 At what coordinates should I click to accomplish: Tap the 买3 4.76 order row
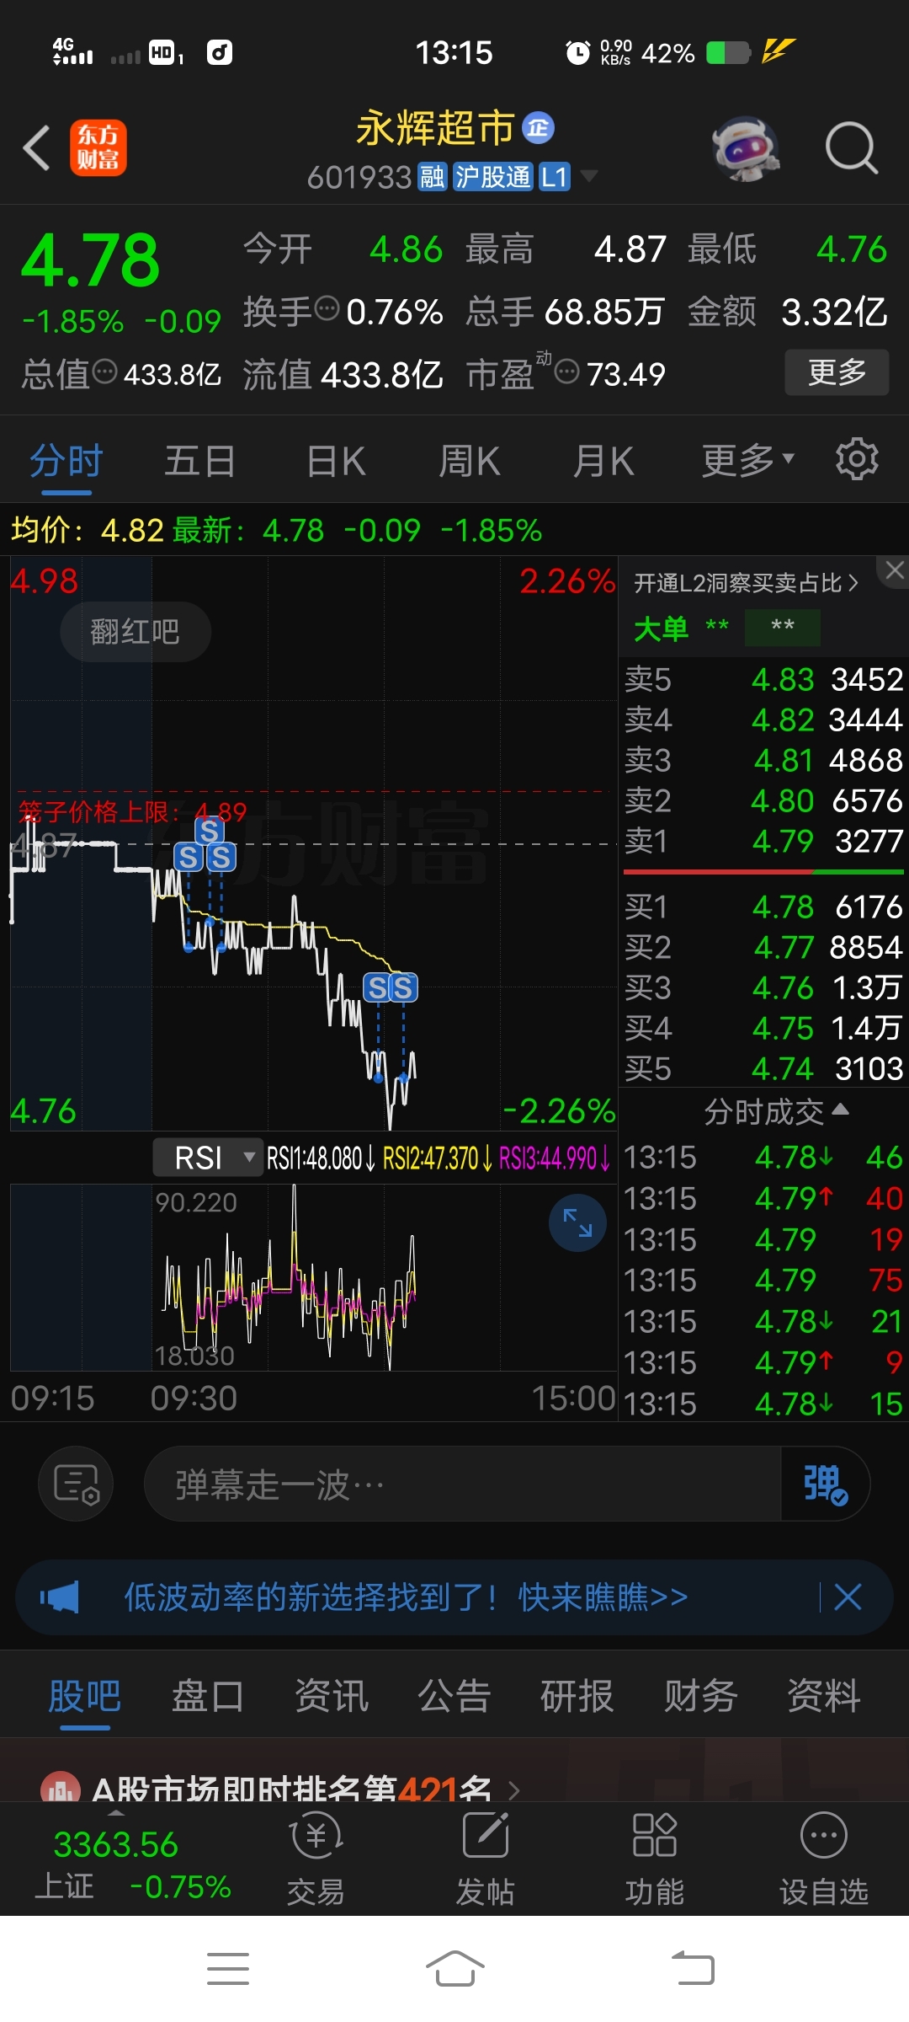[763, 987]
